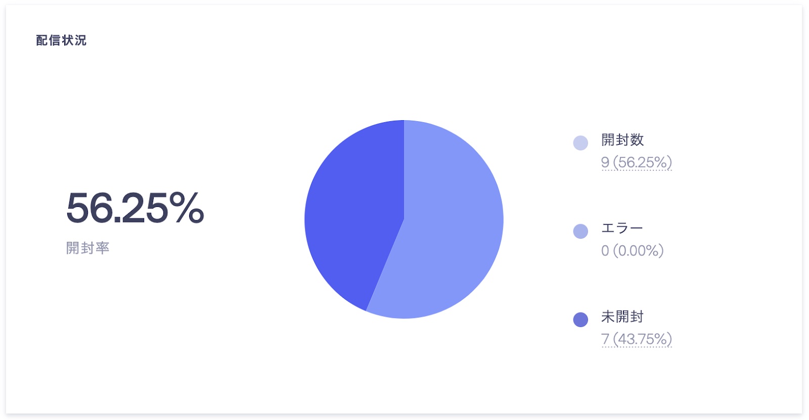Toggle the 開封数 series via its legend marker
The width and height of the screenshot is (809, 420).
(x=580, y=143)
